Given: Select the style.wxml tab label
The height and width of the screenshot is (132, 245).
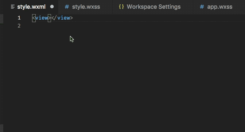Looking at the screenshot, I should pos(31,7).
